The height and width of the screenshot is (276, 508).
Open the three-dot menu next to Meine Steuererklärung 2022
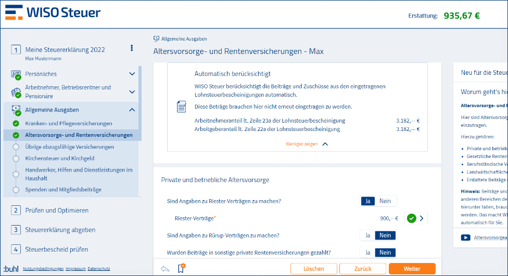point(132,48)
